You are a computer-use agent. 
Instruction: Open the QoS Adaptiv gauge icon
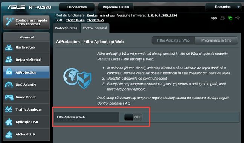9,85
